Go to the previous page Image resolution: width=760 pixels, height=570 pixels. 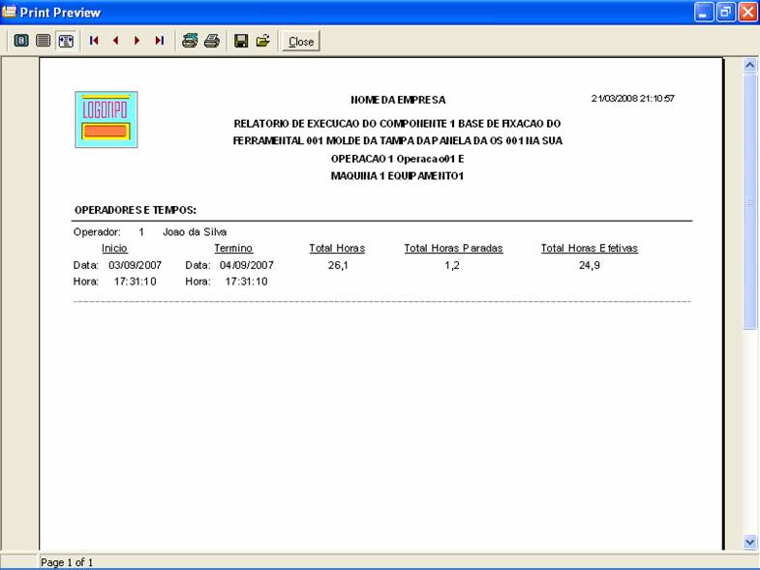(x=116, y=41)
